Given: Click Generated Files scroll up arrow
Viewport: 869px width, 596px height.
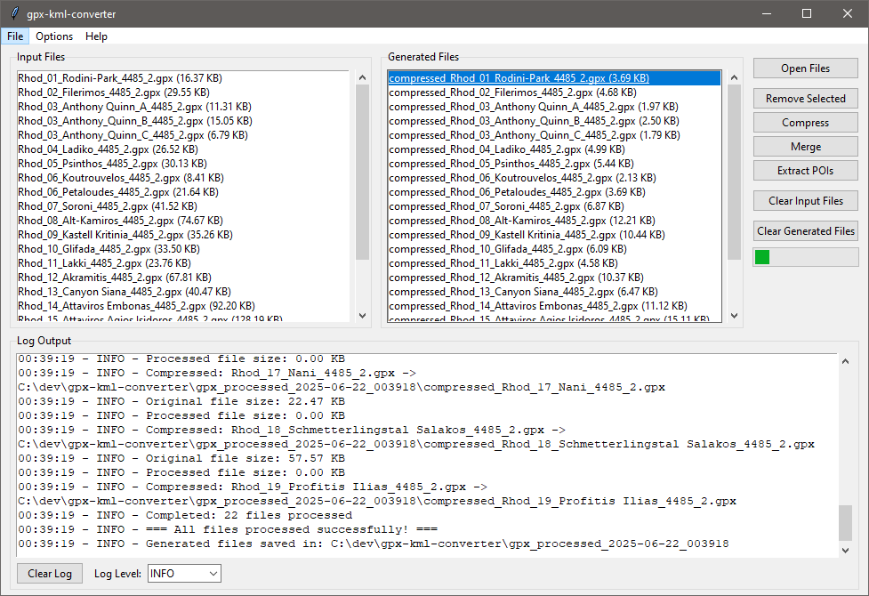Looking at the screenshot, I should coord(735,78).
